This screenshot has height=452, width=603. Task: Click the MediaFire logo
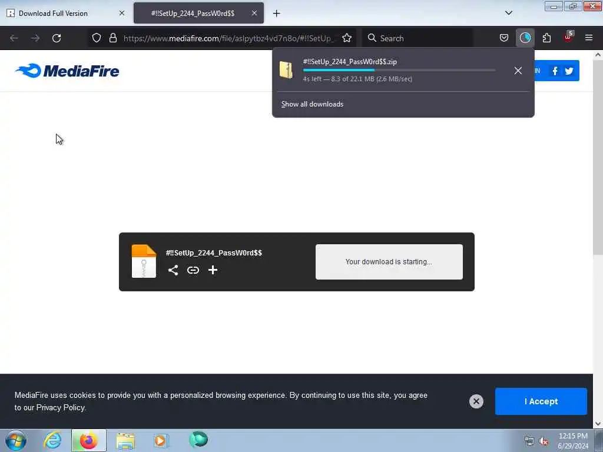[67, 71]
